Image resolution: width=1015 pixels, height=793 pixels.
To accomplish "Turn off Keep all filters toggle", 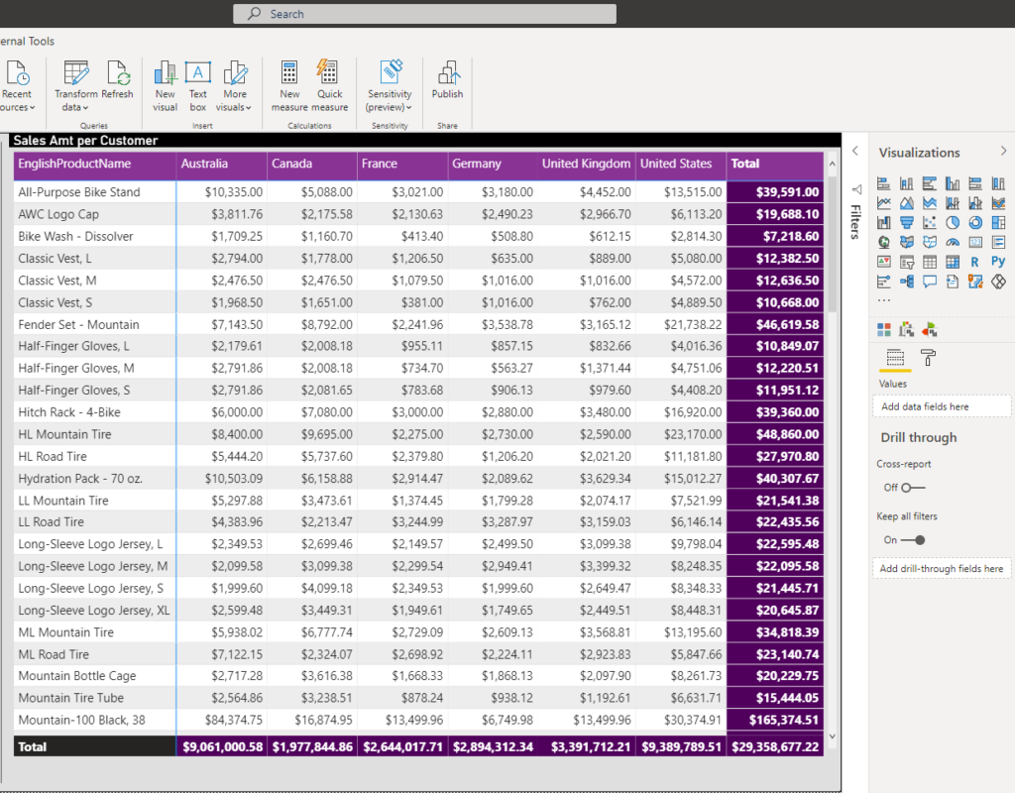I will coord(913,540).
